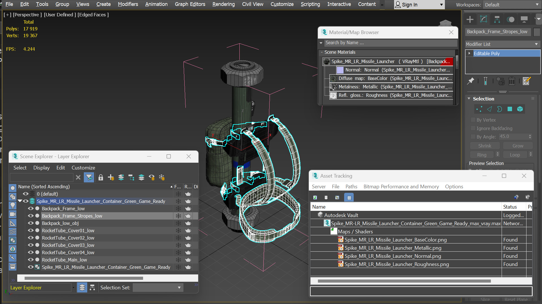Clear the Scene Explorer search with X icon
The width and height of the screenshot is (542, 304).
click(x=78, y=177)
